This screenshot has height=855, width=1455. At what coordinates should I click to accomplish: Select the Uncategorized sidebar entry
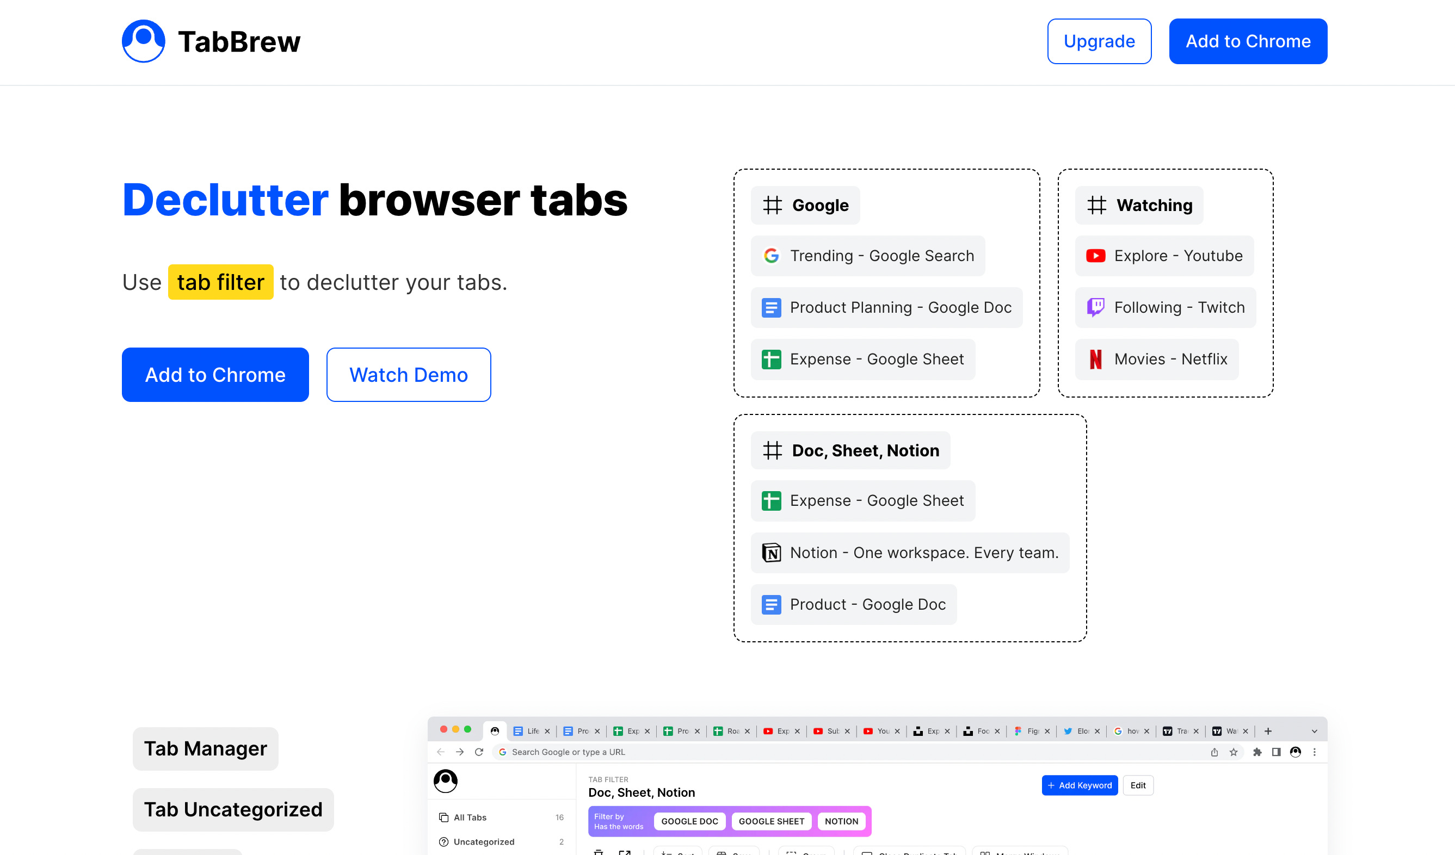483,842
